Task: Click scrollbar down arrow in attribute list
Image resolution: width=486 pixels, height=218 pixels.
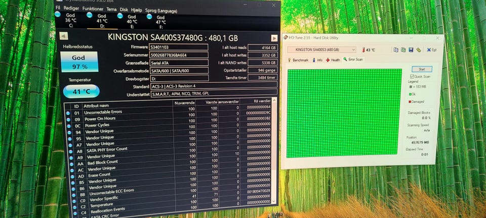Action: click(273, 201)
